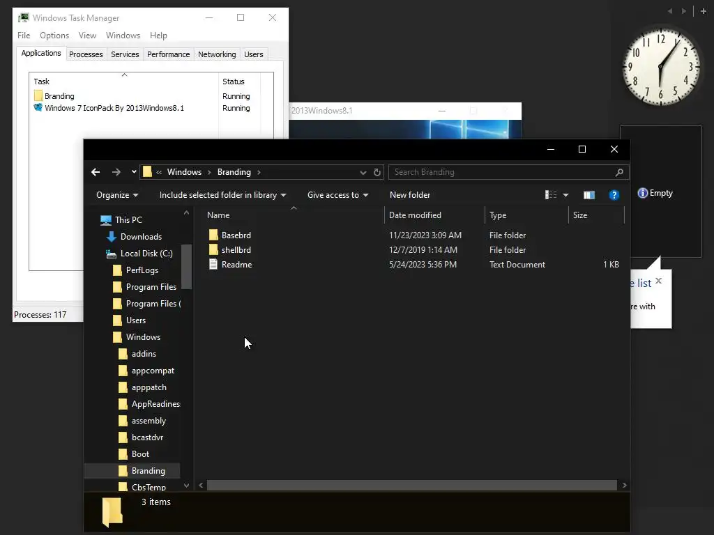Open Downloads in the navigation pane

[x=134, y=237]
